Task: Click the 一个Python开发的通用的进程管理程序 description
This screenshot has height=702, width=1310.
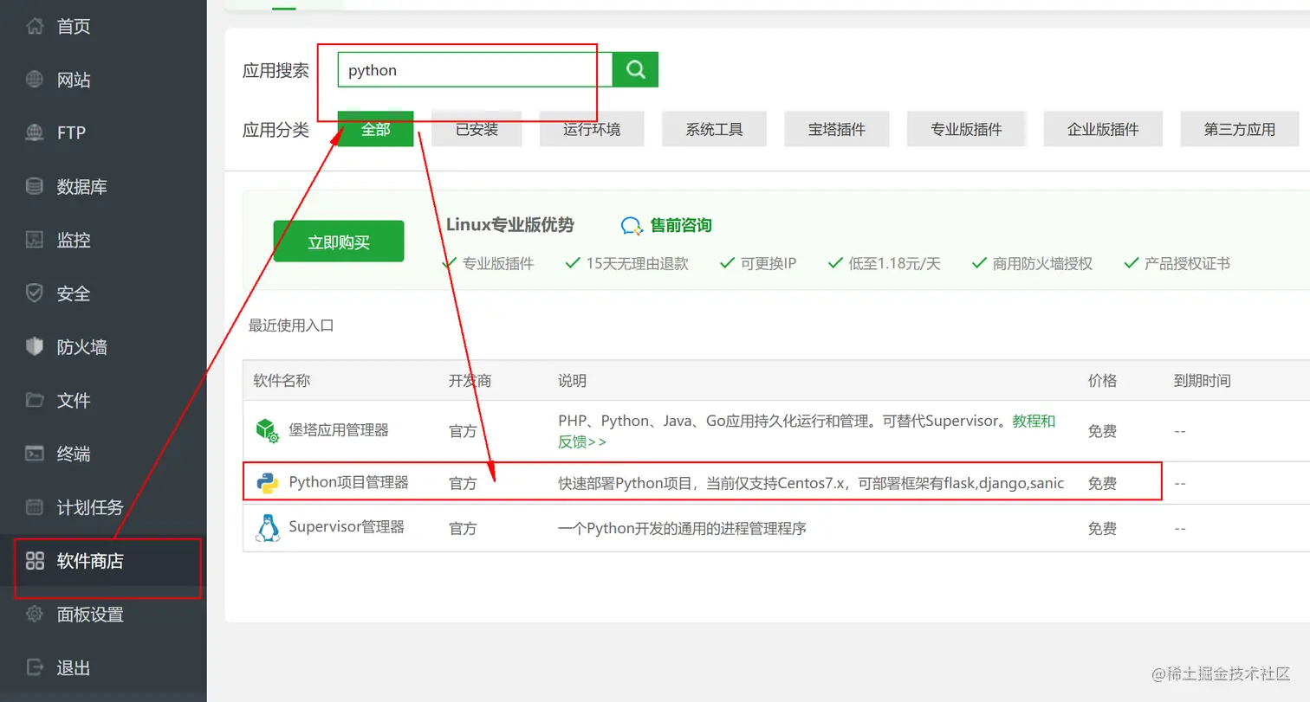Action: 682,528
